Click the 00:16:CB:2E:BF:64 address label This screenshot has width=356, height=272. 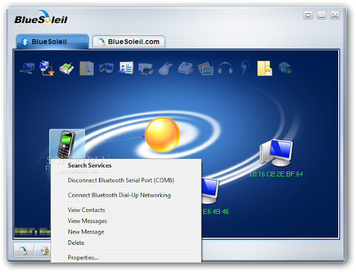click(276, 174)
